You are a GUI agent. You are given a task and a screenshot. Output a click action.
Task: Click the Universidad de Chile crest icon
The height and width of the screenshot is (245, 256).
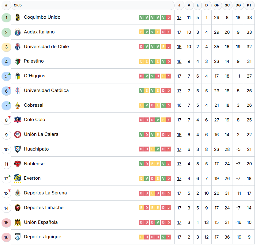[x=17, y=47]
